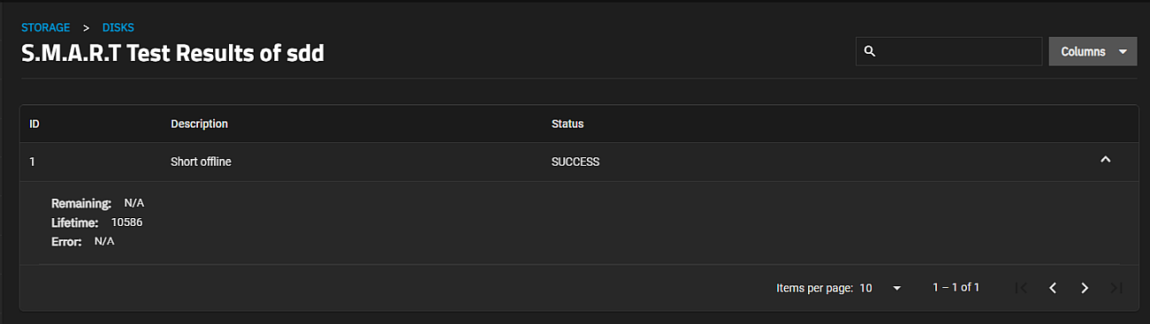Sort by the ID column header
Image resolution: width=1150 pixels, height=324 pixels.
34,124
